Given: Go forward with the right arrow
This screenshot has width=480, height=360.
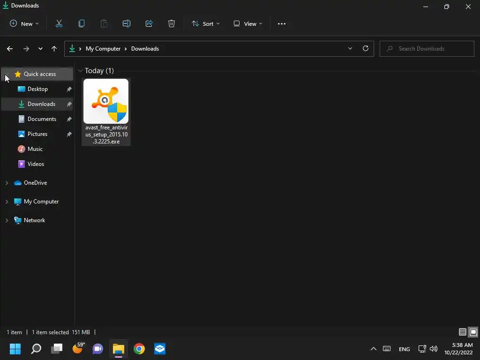Looking at the screenshot, I should coord(26,49).
